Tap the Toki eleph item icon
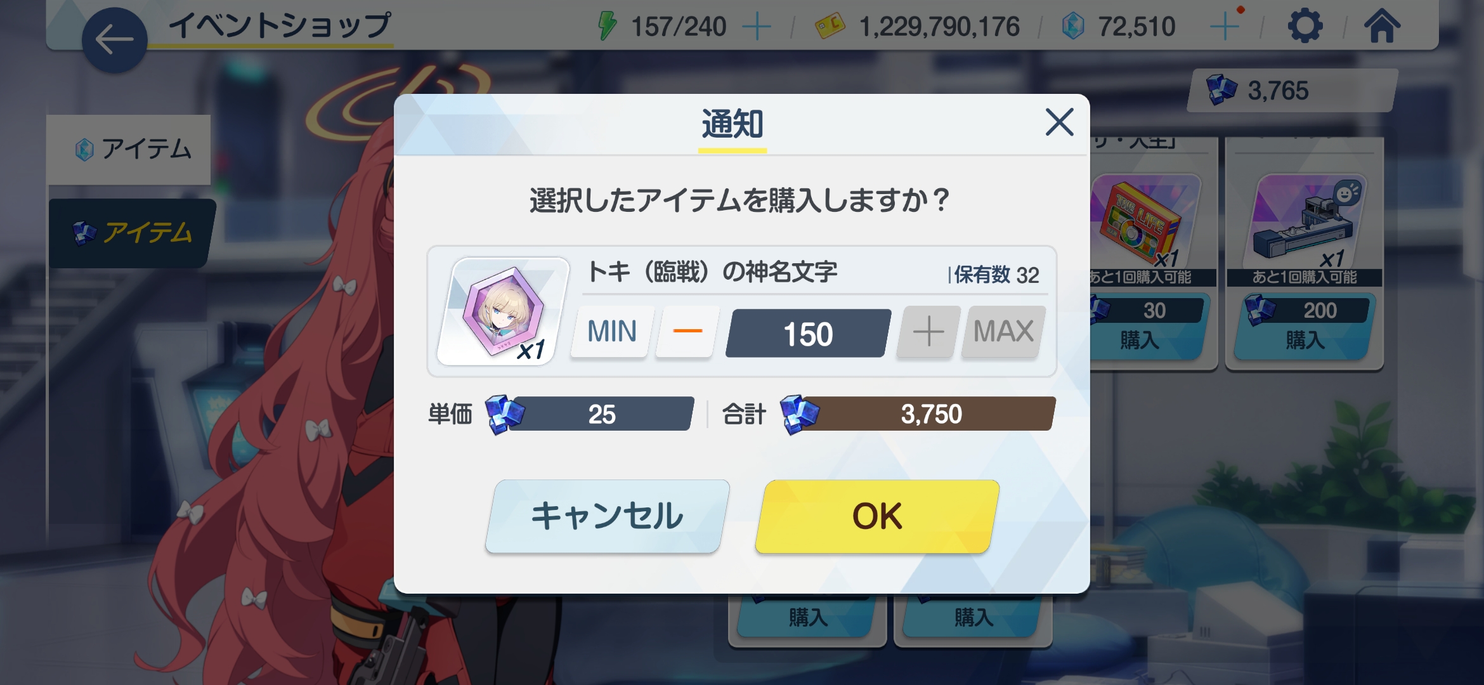The height and width of the screenshot is (685, 1484). pyautogui.click(x=503, y=311)
